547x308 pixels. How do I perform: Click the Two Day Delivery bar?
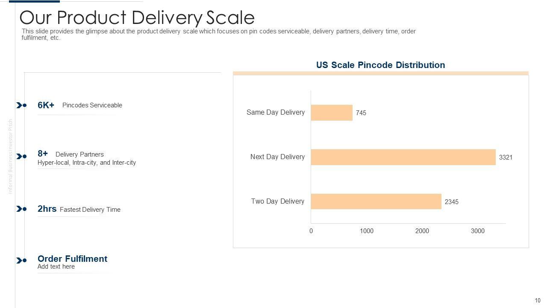pyautogui.click(x=376, y=201)
